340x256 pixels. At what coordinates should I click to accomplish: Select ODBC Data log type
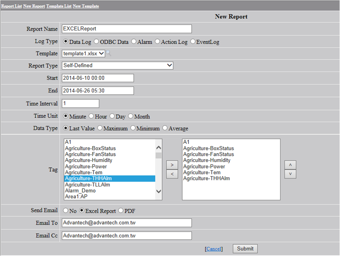tap(97, 41)
